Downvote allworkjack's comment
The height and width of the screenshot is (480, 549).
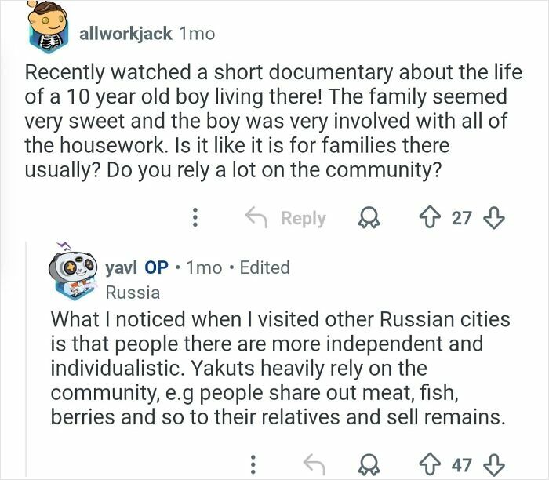pos(492,217)
